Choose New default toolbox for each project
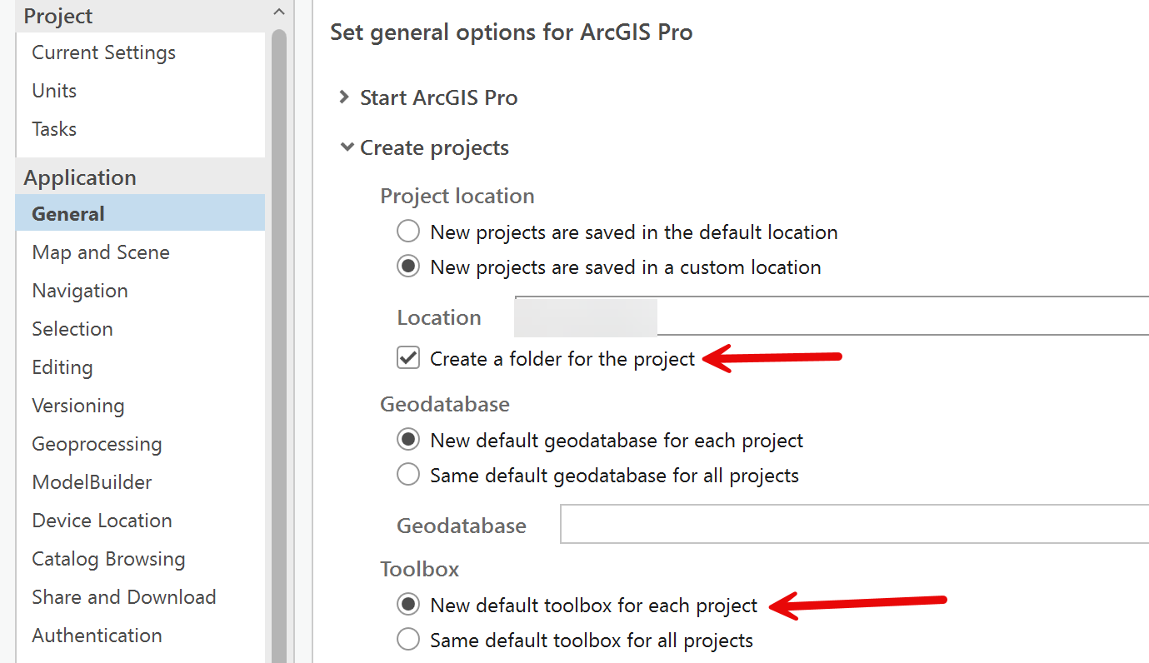This screenshot has width=1149, height=663. click(407, 605)
